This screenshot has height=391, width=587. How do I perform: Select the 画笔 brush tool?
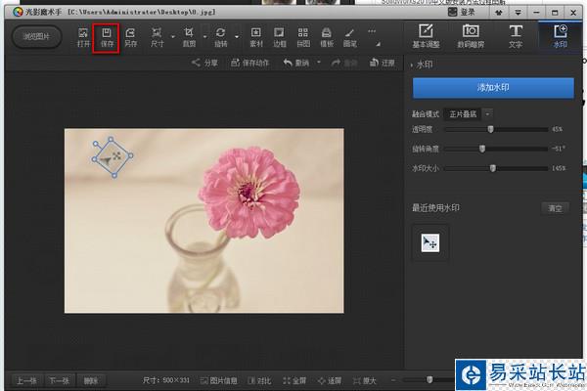coord(349,37)
